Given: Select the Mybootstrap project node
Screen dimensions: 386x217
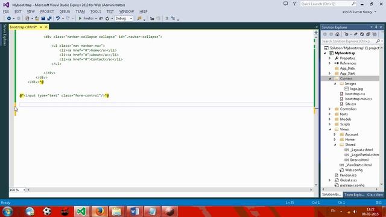Looking at the screenshot, I should pyautogui.click(x=345, y=53).
